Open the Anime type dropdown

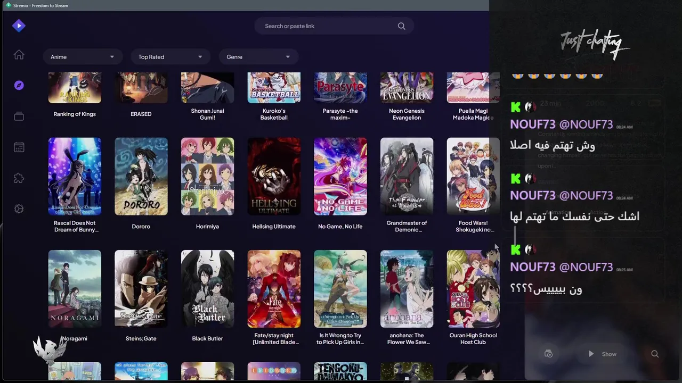pos(83,57)
